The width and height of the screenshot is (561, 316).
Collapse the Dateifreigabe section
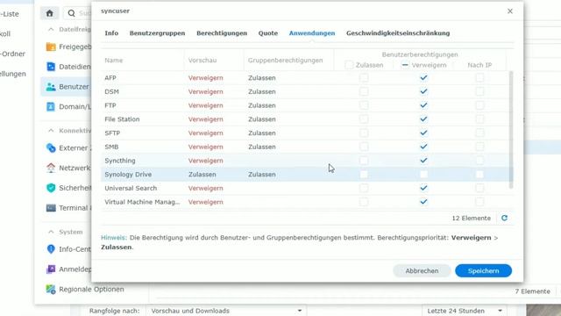tap(51, 29)
